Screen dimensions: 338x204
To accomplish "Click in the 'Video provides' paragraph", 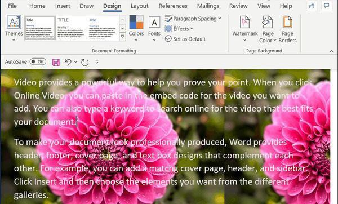I will [x=163, y=102].
